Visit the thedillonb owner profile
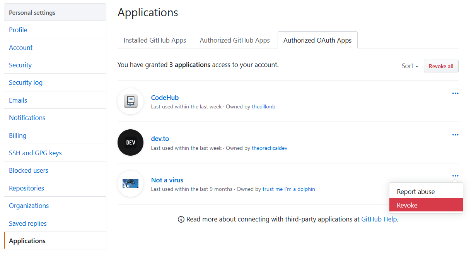Image resolution: width=476 pixels, height=254 pixels. [x=264, y=106]
